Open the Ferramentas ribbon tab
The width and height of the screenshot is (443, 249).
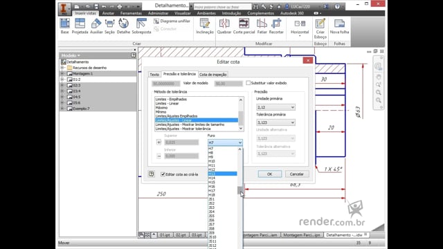131,13
